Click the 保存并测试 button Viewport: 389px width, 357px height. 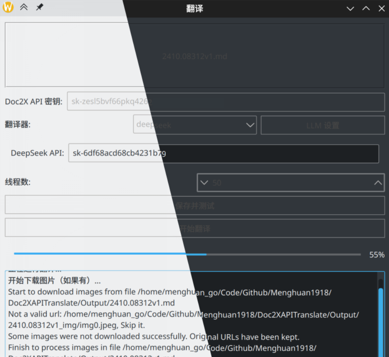point(195,205)
